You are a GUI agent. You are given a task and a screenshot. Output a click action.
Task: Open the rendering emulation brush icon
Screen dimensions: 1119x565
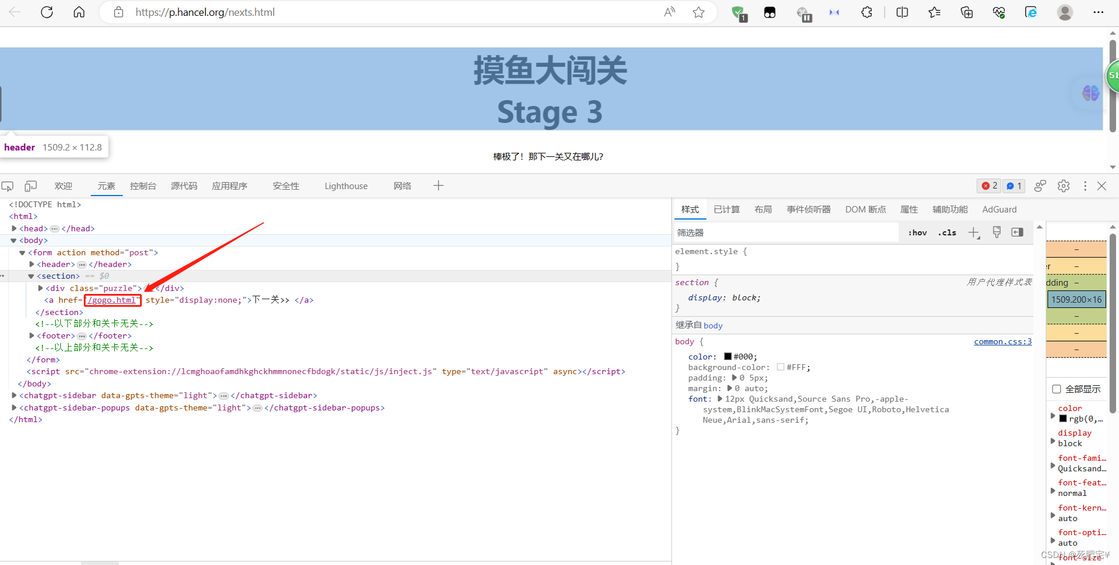pos(997,232)
